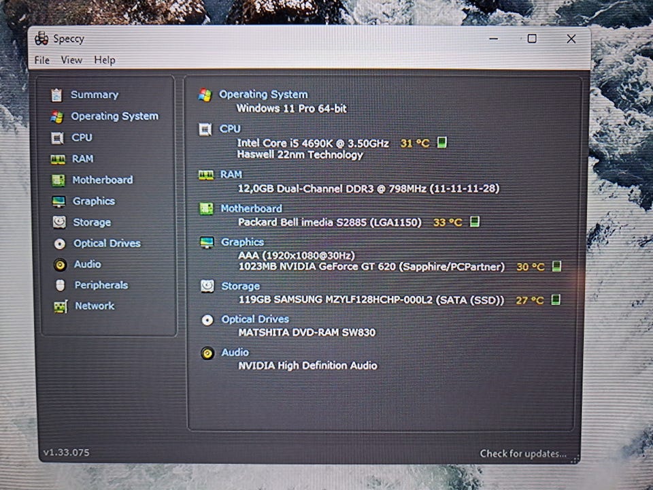Viewport: 653px width, 490px height.
Task: Minimize the Speccy window
Action: [494, 39]
